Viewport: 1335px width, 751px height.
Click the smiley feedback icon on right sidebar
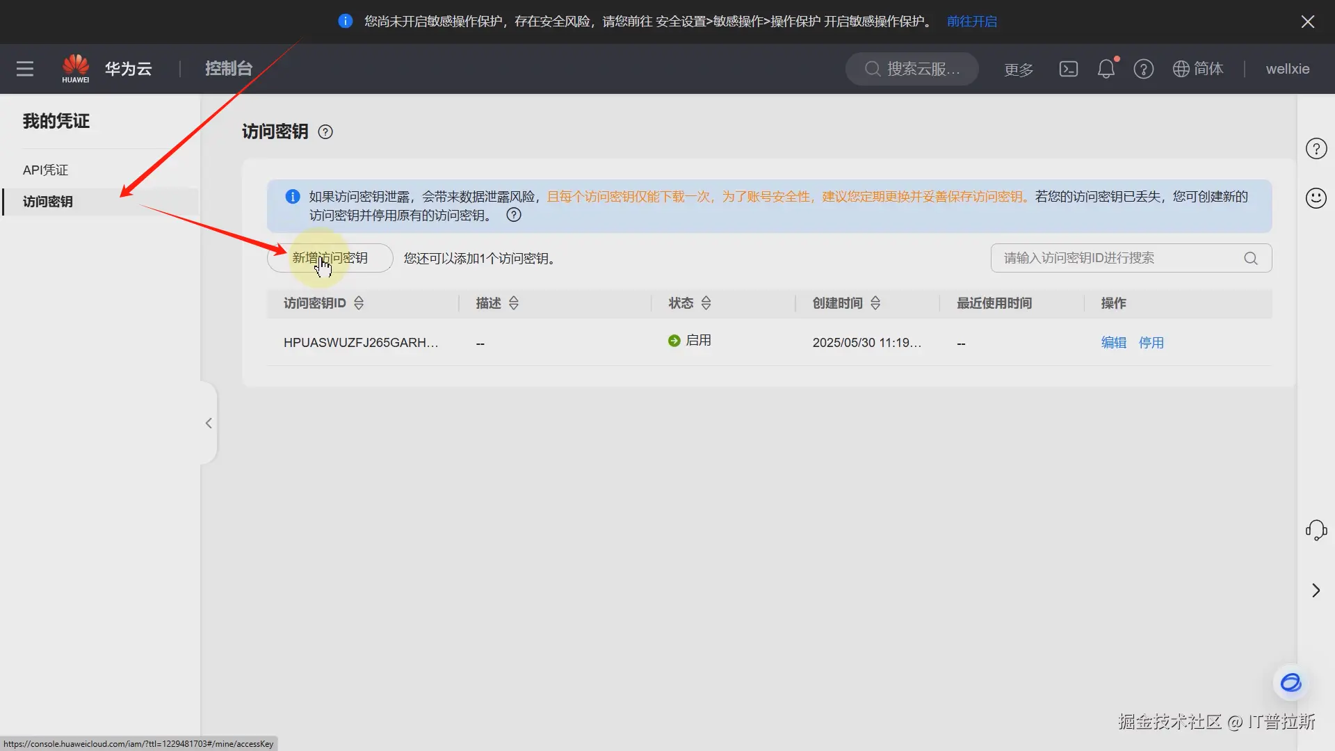tap(1316, 198)
